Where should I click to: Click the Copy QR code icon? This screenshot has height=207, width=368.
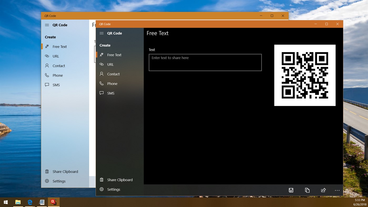tap(307, 190)
